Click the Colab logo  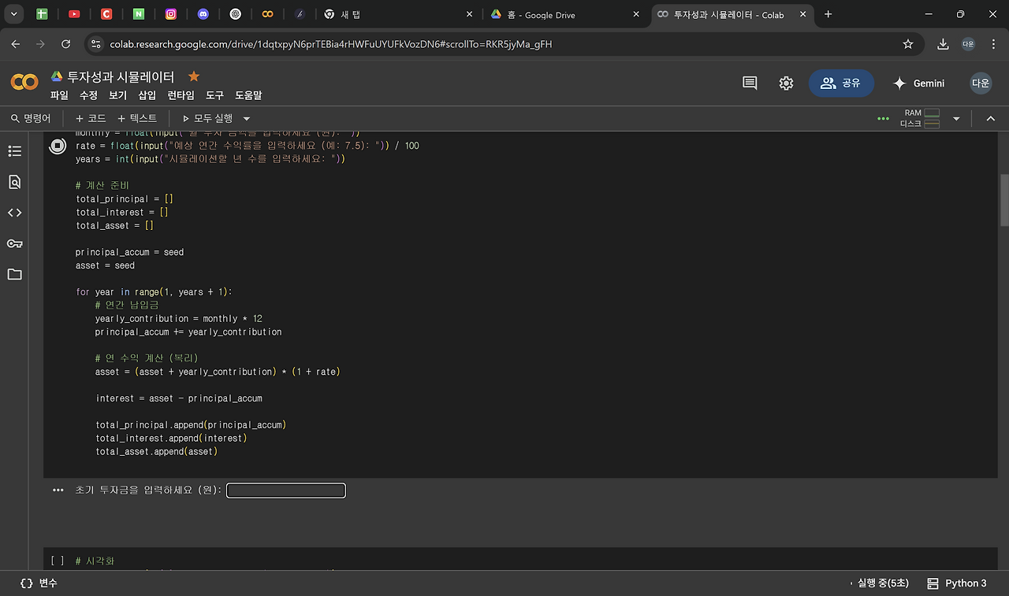(x=24, y=82)
